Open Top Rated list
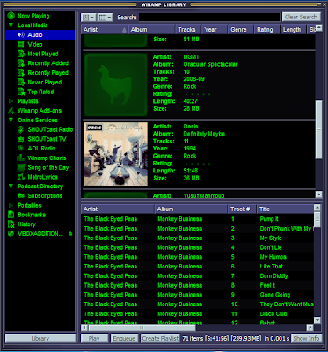Image resolution: width=328 pixels, height=352 pixels. 40,92
